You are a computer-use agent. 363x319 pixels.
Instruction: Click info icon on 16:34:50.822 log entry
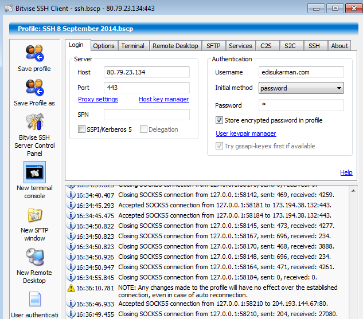[x=71, y=226]
